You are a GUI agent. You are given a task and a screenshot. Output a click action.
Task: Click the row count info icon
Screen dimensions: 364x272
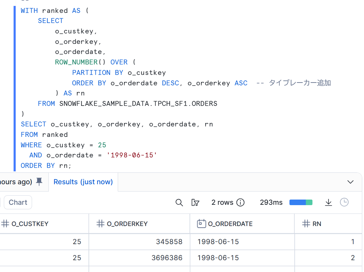point(240,202)
